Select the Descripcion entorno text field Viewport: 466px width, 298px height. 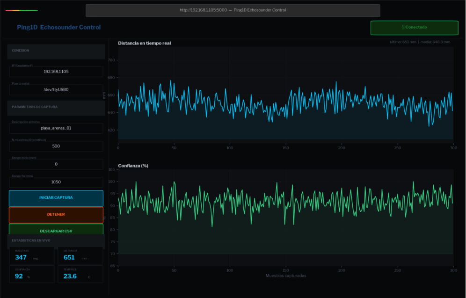[x=56, y=128]
